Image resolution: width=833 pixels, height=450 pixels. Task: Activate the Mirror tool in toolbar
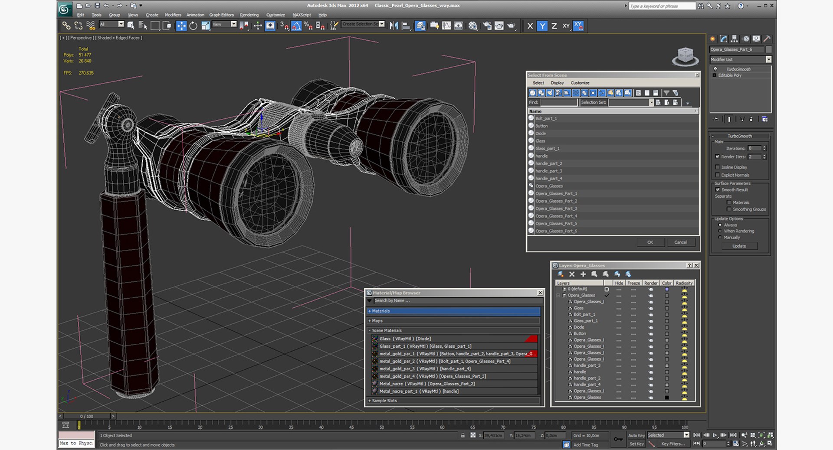pyautogui.click(x=394, y=26)
